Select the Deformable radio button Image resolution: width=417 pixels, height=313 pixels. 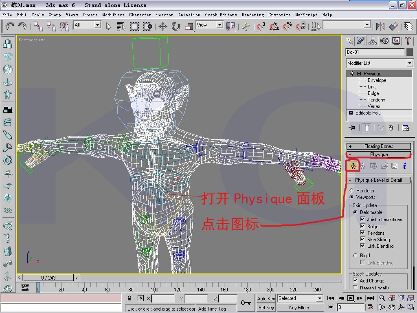click(355, 212)
